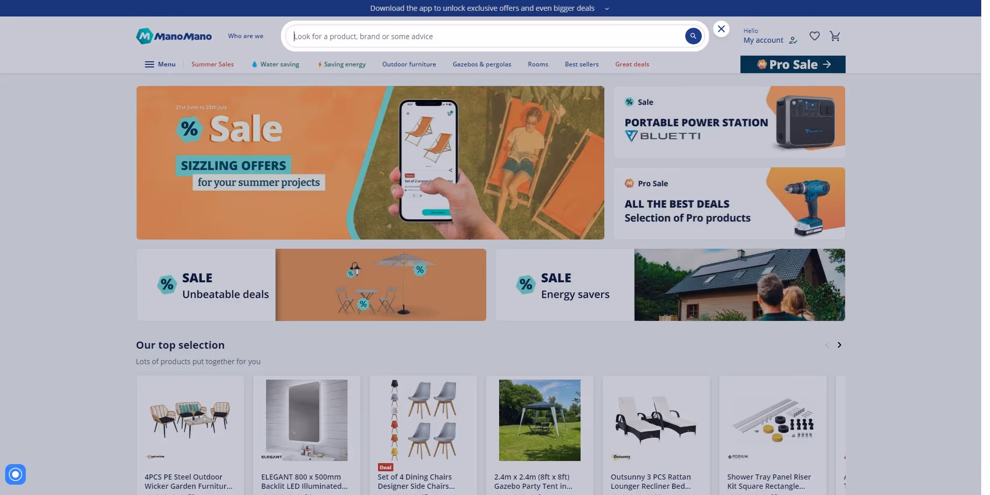Viewport: 990px width, 495px height.
Task: Click the round blue widget icon at bottom left
Action: tap(15, 474)
